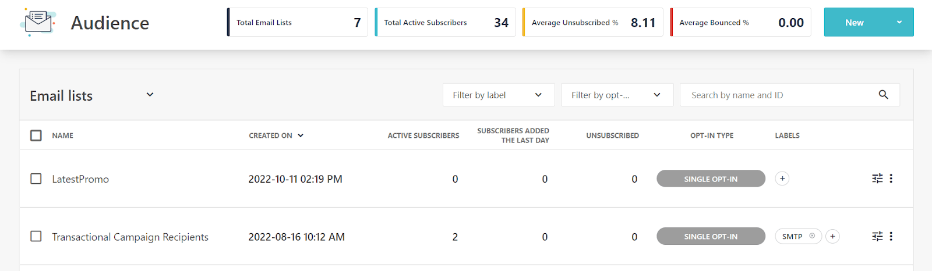
Task: Open settings sliders icon for LatestPromo
Action: coord(877,179)
